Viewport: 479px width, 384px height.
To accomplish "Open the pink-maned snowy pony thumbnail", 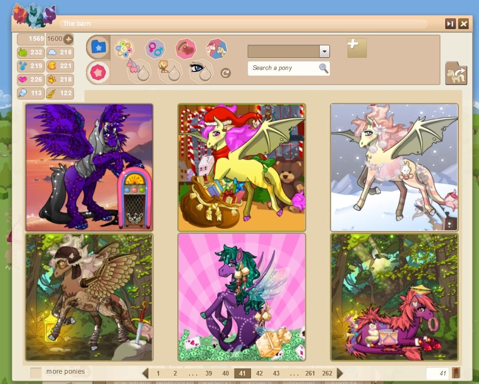I will tap(394, 168).
